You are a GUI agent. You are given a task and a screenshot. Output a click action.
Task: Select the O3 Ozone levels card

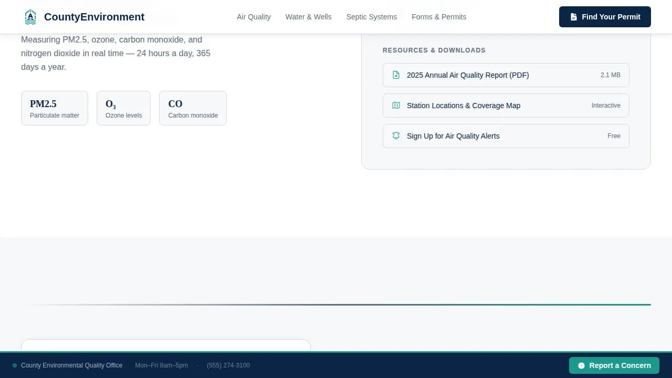tap(123, 108)
